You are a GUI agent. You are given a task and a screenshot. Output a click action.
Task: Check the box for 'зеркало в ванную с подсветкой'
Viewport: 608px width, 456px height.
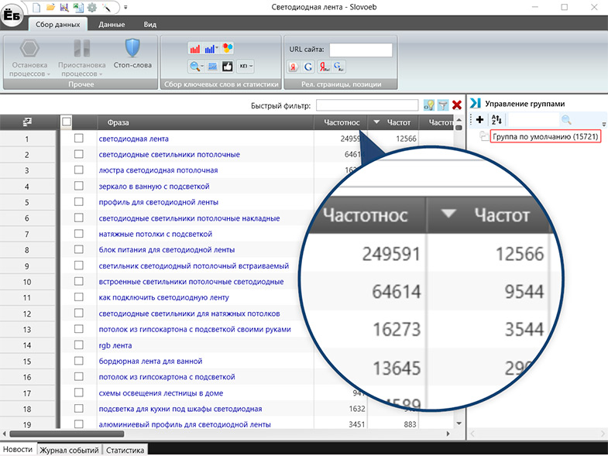pyautogui.click(x=79, y=186)
